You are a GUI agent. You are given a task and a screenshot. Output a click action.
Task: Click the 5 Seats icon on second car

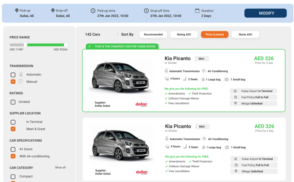pyautogui.click(x=185, y=147)
